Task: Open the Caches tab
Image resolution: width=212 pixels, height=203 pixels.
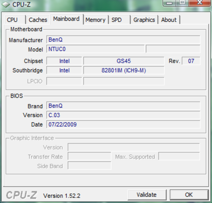Action: 38,20
